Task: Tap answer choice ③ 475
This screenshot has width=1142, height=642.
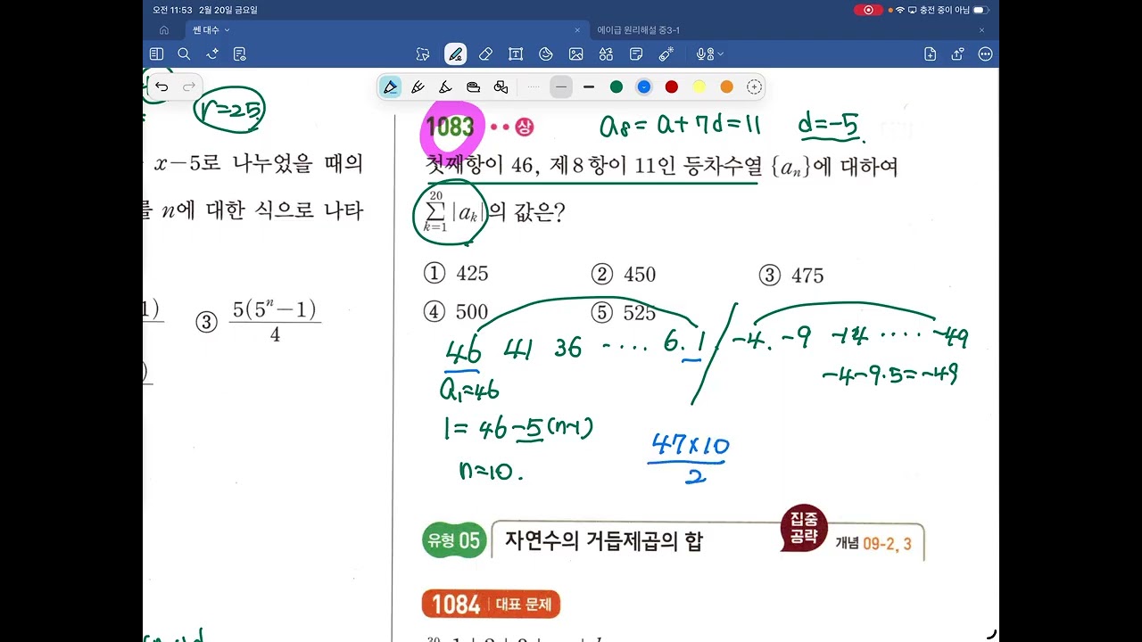Action: point(791,276)
